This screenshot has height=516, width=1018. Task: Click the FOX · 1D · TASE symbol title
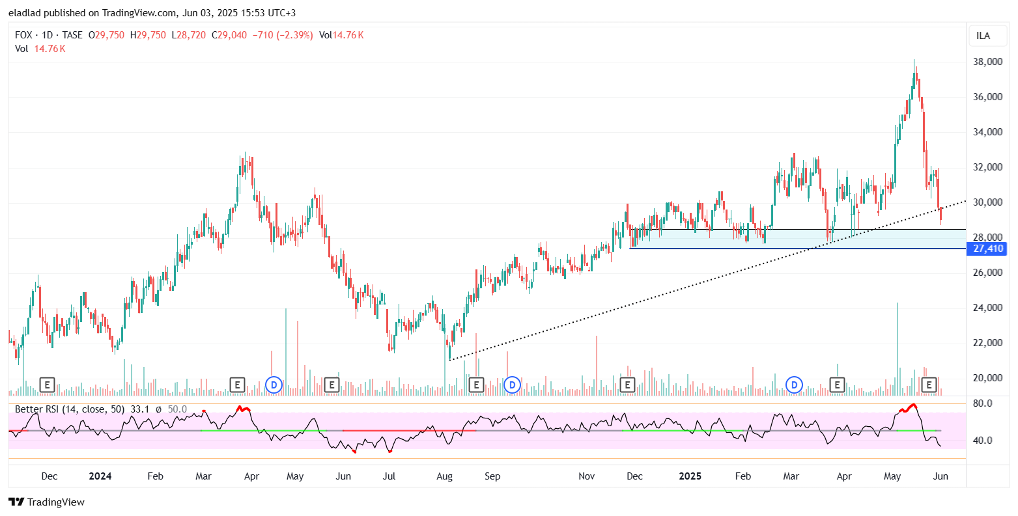(x=49, y=35)
